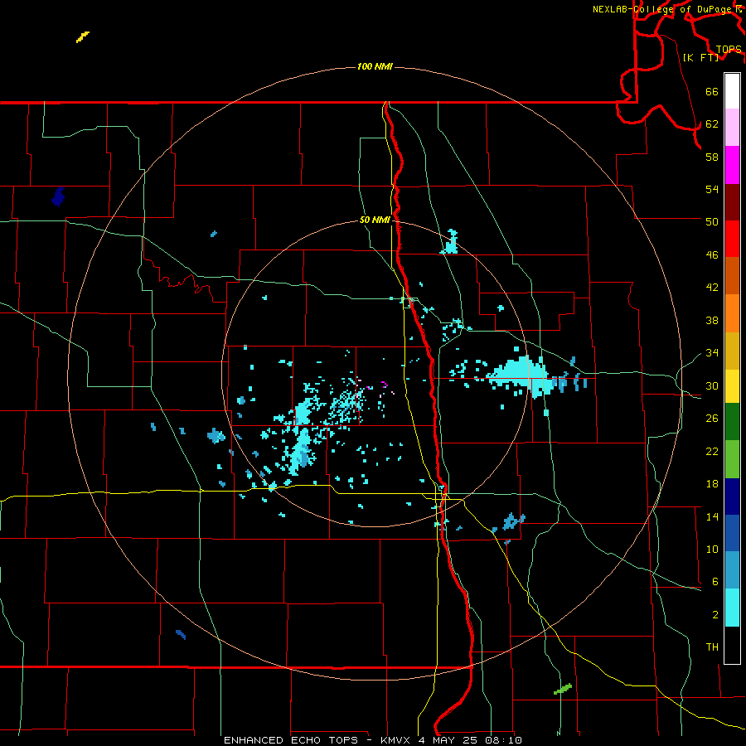The height and width of the screenshot is (746, 746).
Task: Click the green echo streak near the bottom-right
Action: click(x=562, y=689)
